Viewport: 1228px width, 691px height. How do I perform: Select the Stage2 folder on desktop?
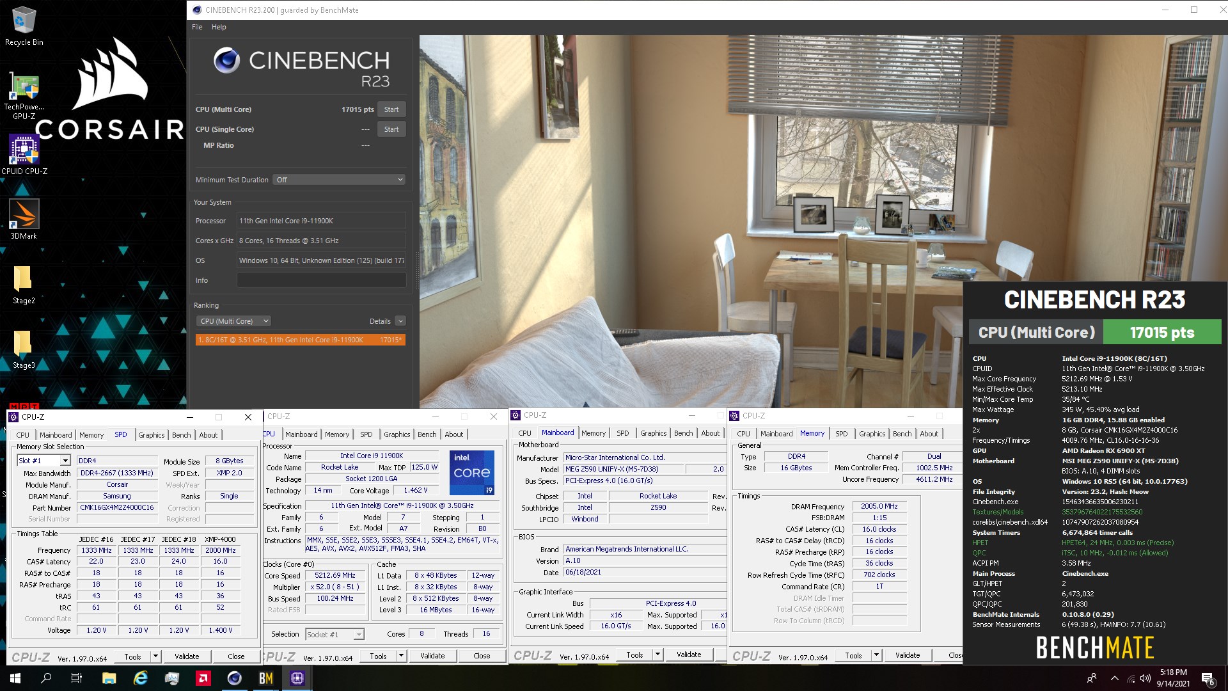(24, 285)
